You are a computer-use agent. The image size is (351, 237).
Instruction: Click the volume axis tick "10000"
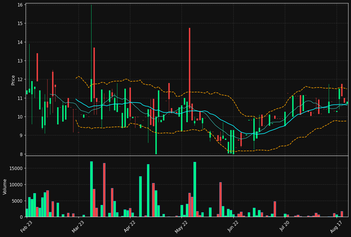coord(17,185)
